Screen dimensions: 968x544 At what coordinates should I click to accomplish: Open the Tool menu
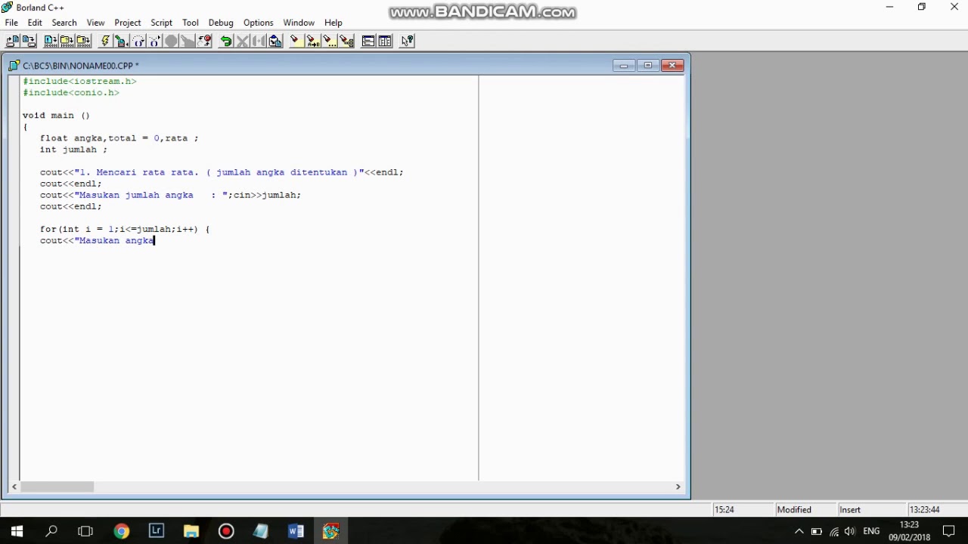191,23
